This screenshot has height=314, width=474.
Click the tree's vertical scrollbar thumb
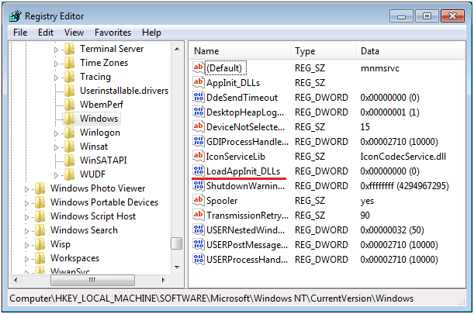pyautogui.click(x=177, y=243)
